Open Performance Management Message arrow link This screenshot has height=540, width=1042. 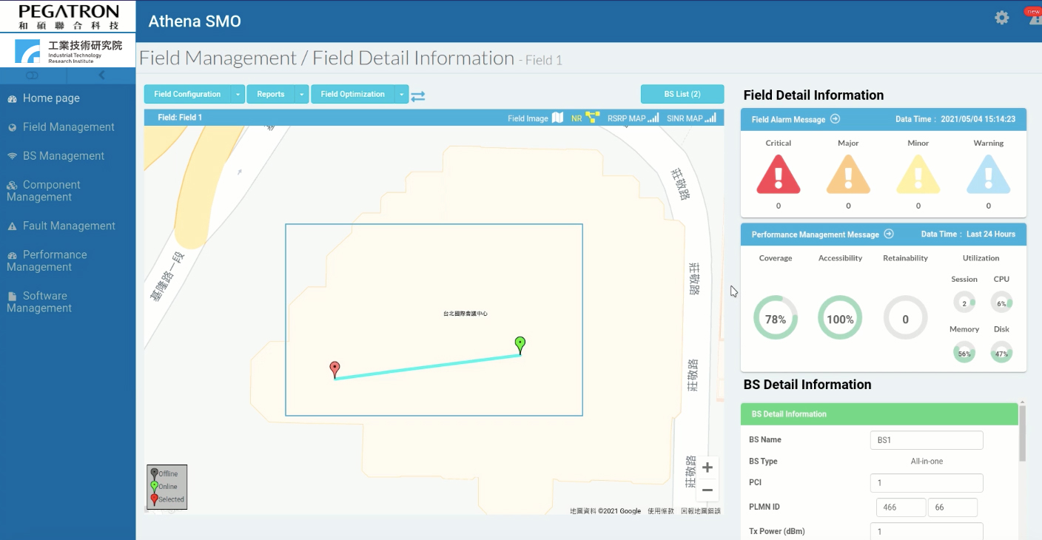point(889,234)
